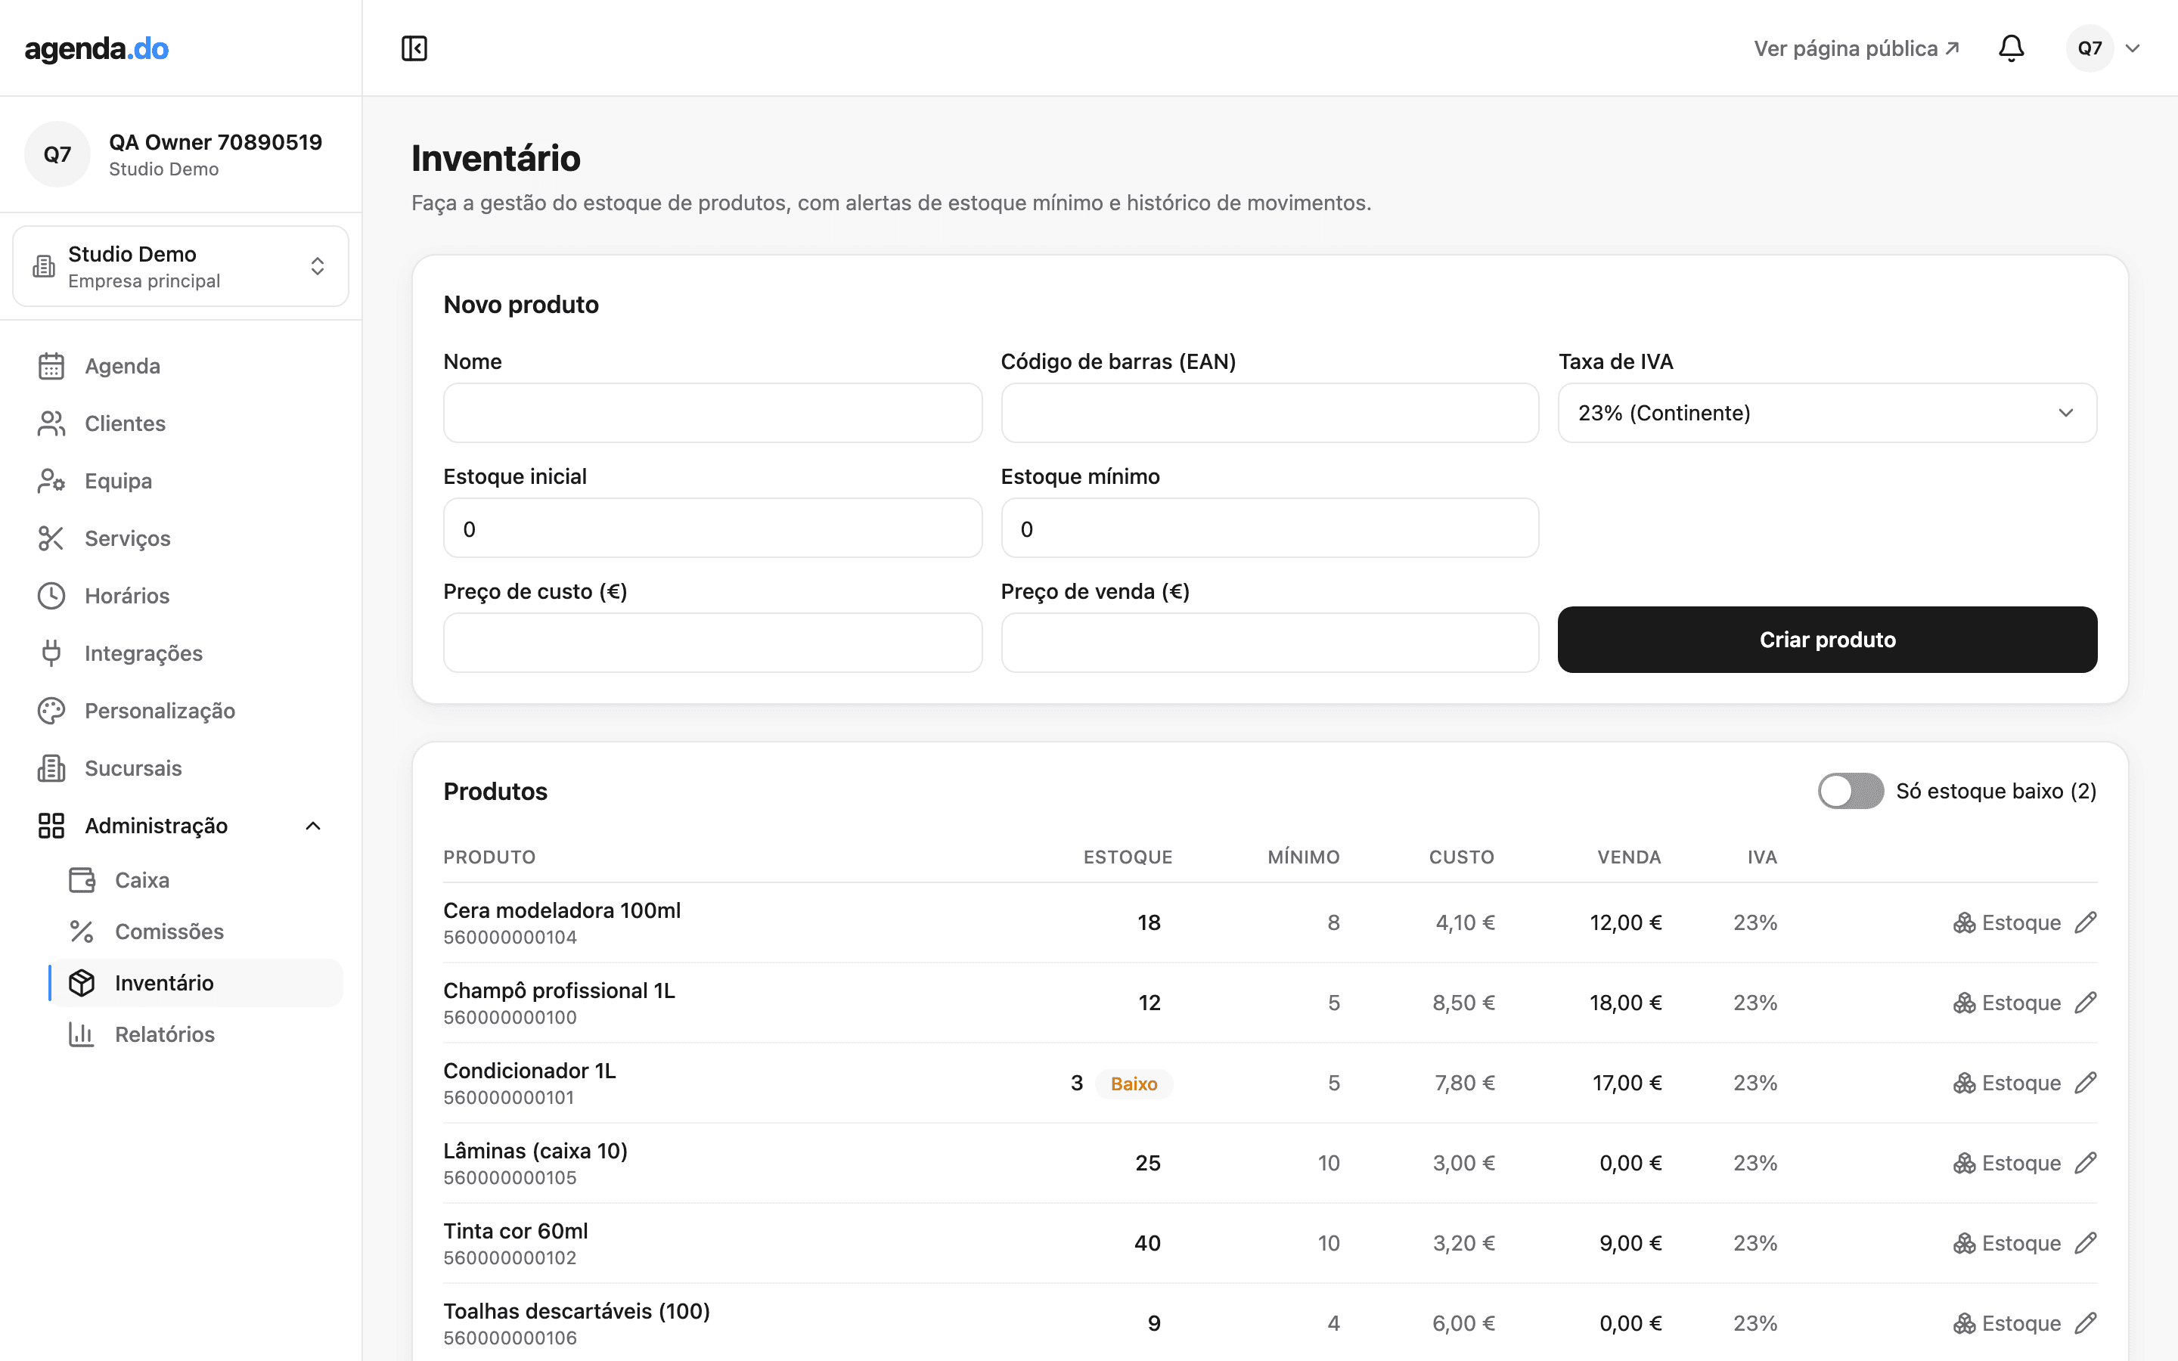The height and width of the screenshot is (1361, 2178).
Task: Open the notifications bell
Action: click(x=2011, y=48)
